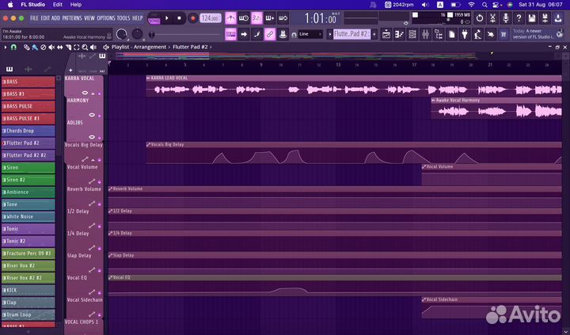Open the ADD menu

coord(55,18)
